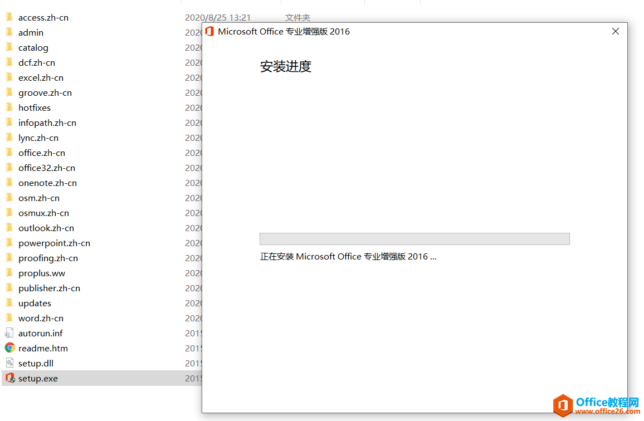This screenshot has height=421, width=644.
Task: Select the outlook.zh-cn folder name
Action: (x=46, y=228)
